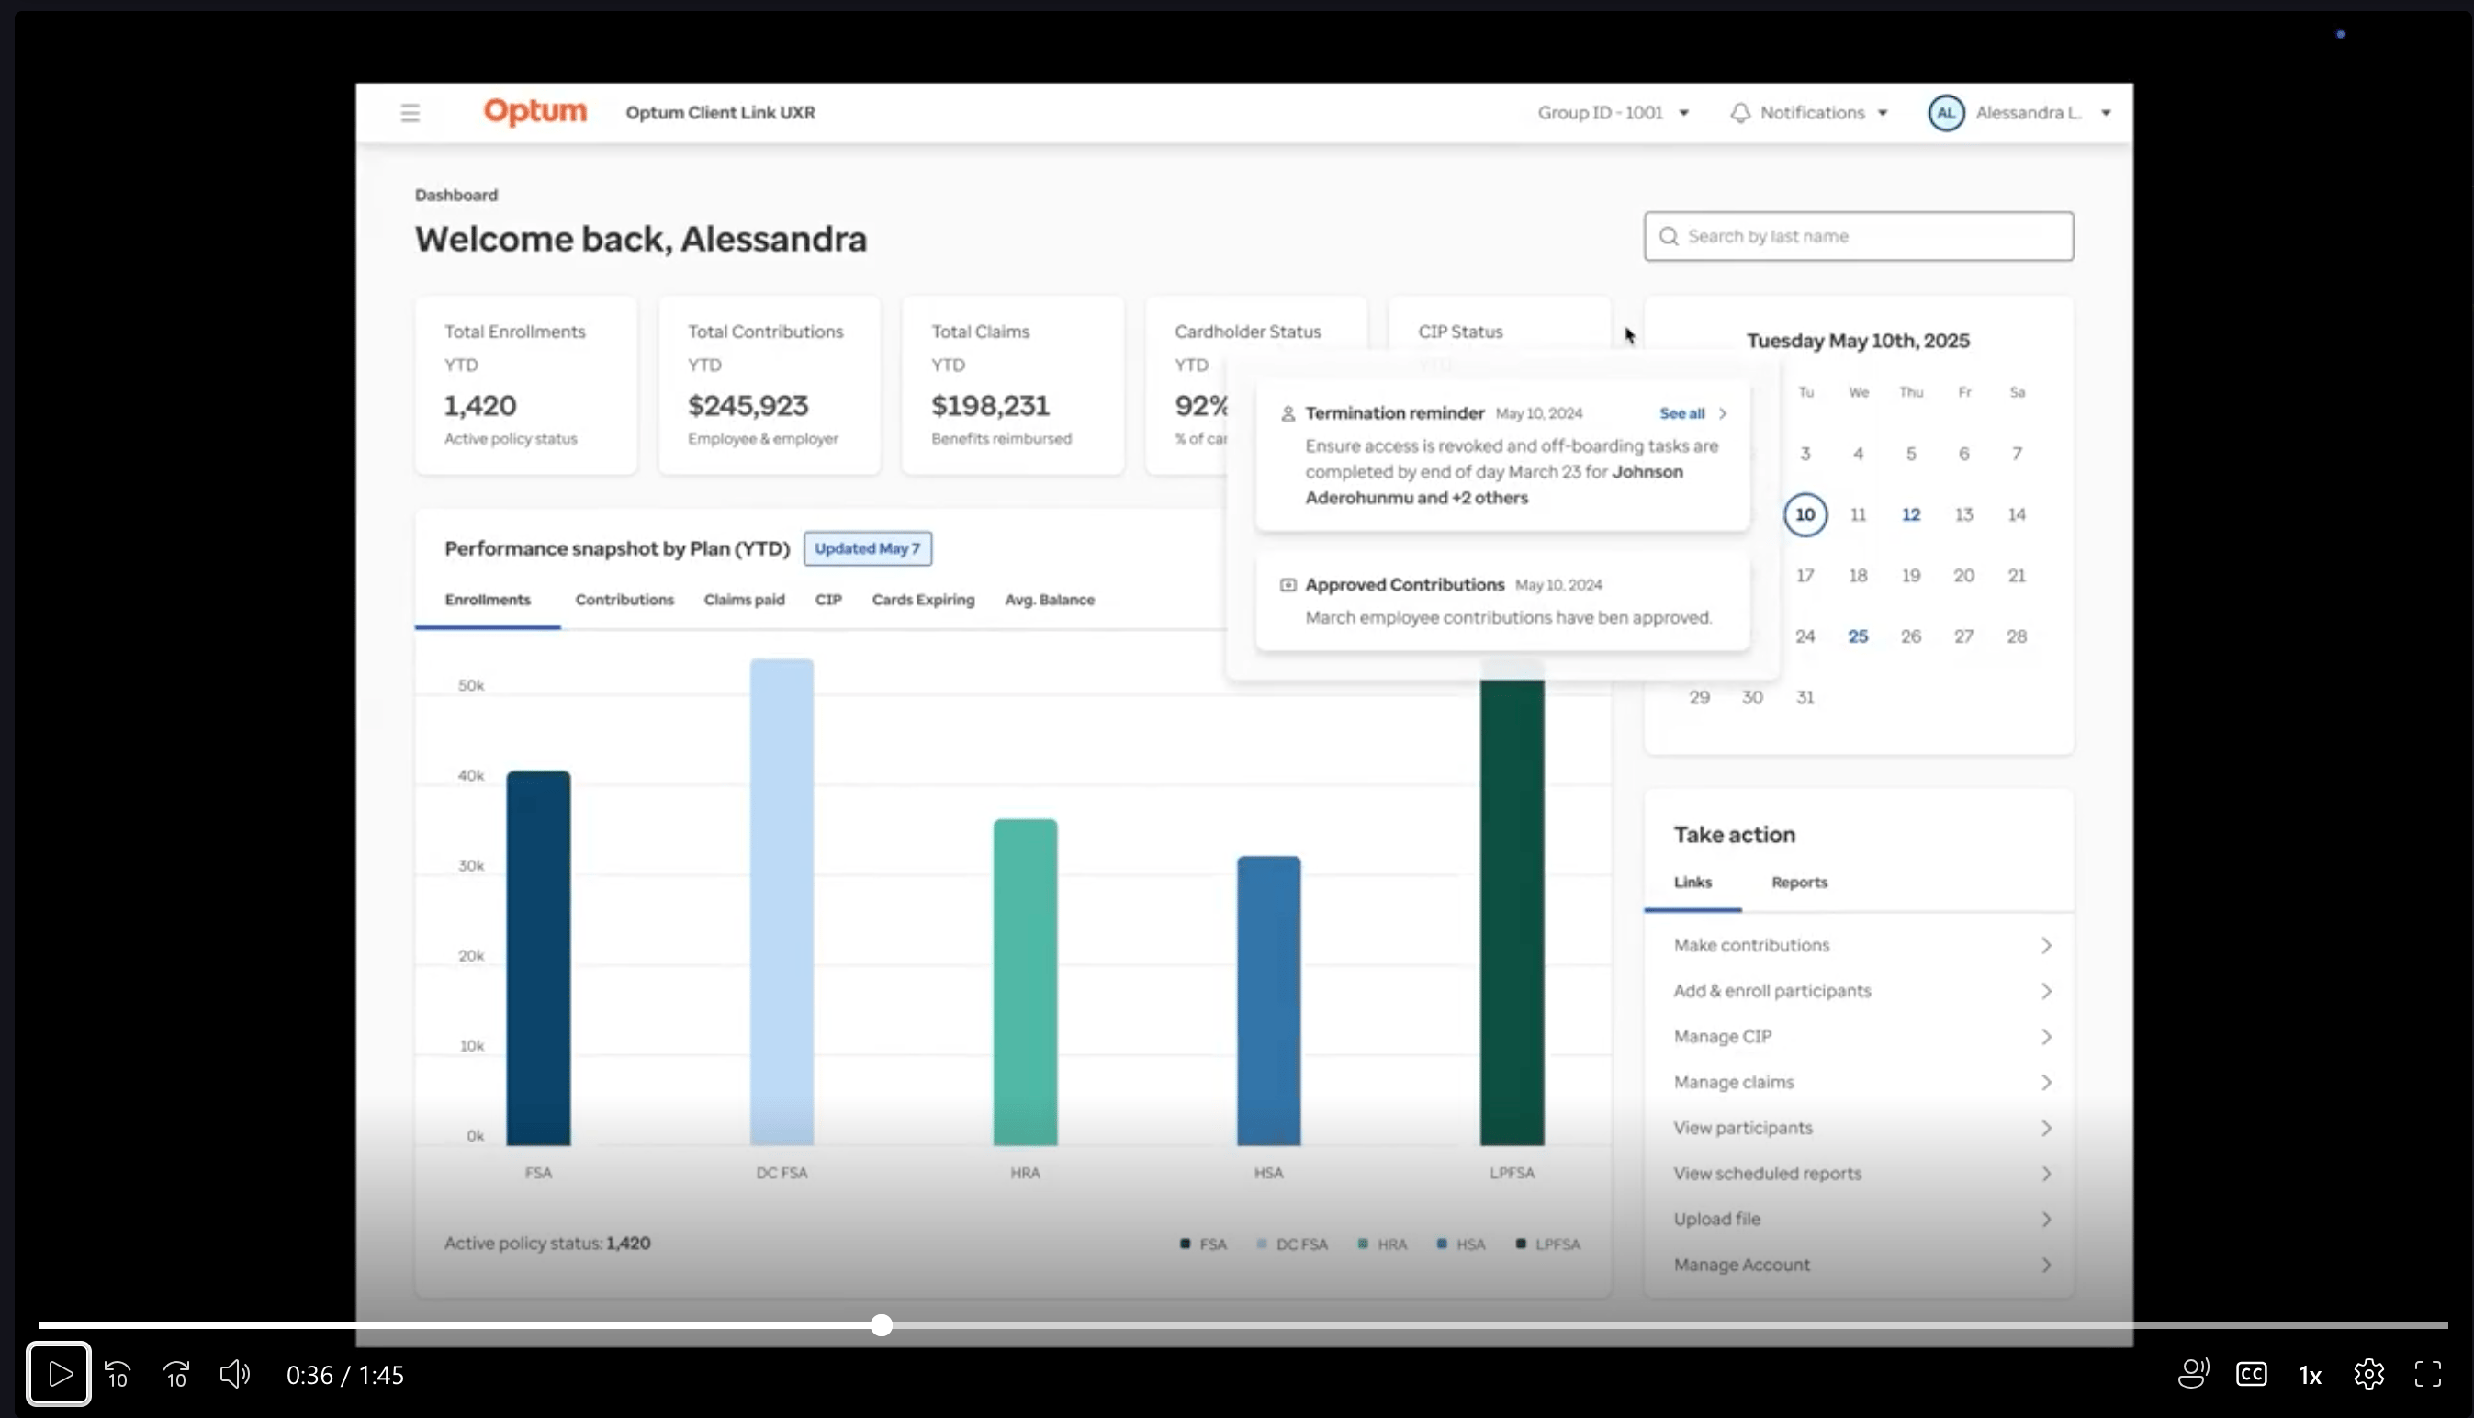2474x1418 pixels.
Task: Open the Reports tab in Take action
Action: (x=1798, y=883)
